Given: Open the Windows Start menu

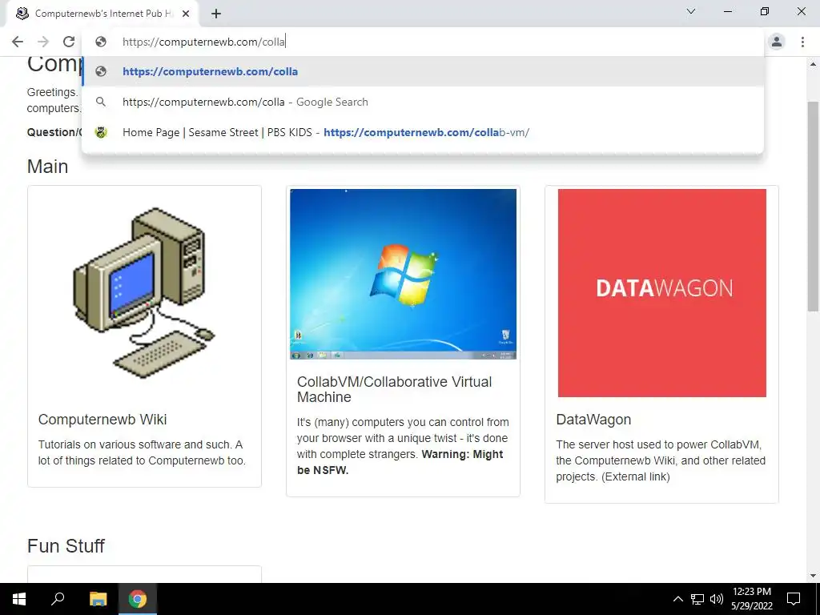Looking at the screenshot, I should (x=19, y=599).
